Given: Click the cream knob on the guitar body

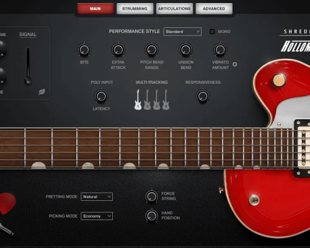Looking at the screenshot, I should [279, 80].
